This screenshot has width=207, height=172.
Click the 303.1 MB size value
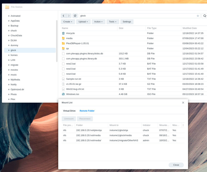(124, 59)
